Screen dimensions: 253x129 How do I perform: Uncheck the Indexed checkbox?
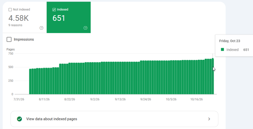pyautogui.click(x=54, y=10)
